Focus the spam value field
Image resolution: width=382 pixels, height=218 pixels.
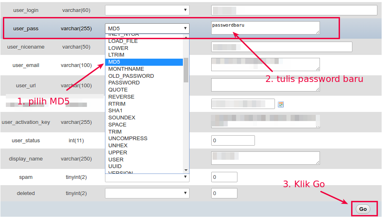click(x=224, y=177)
